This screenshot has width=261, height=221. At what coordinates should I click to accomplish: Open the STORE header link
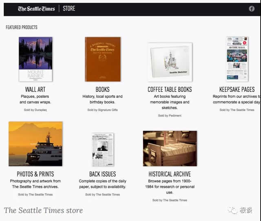coord(69,9)
